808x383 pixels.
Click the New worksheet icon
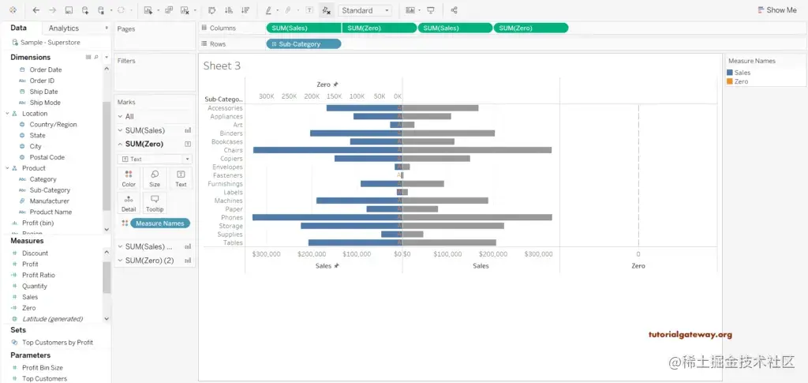[148, 9]
